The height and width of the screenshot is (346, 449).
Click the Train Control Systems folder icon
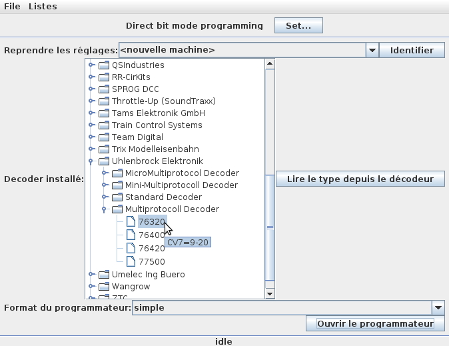(x=104, y=125)
